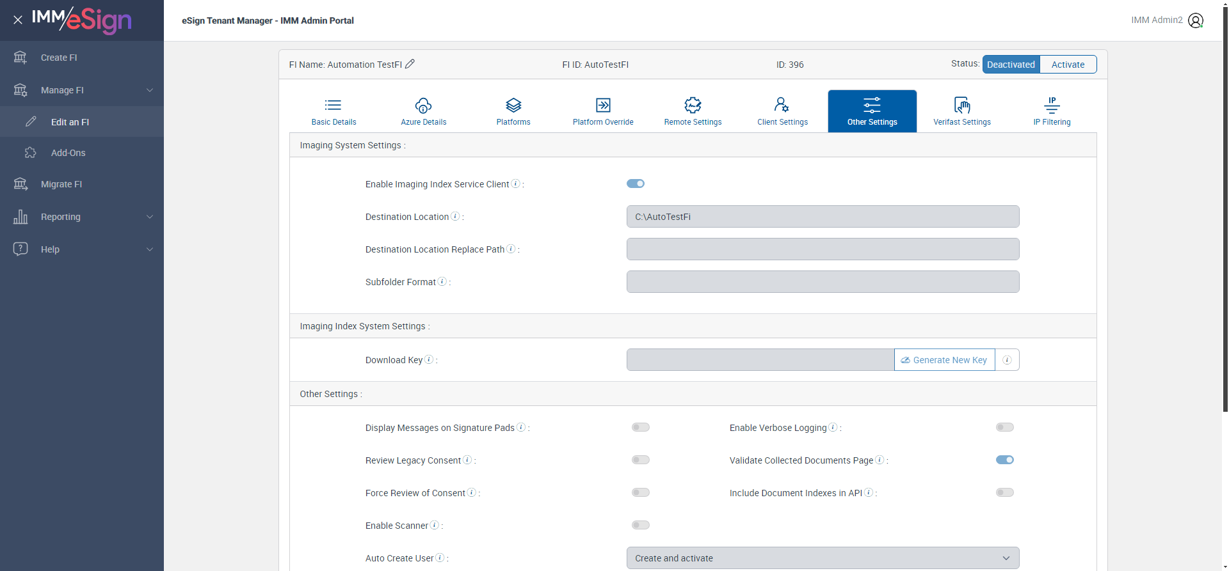Image resolution: width=1229 pixels, height=571 pixels.
Task: Click the info icon beside Generate New Key
Action: 1007,360
